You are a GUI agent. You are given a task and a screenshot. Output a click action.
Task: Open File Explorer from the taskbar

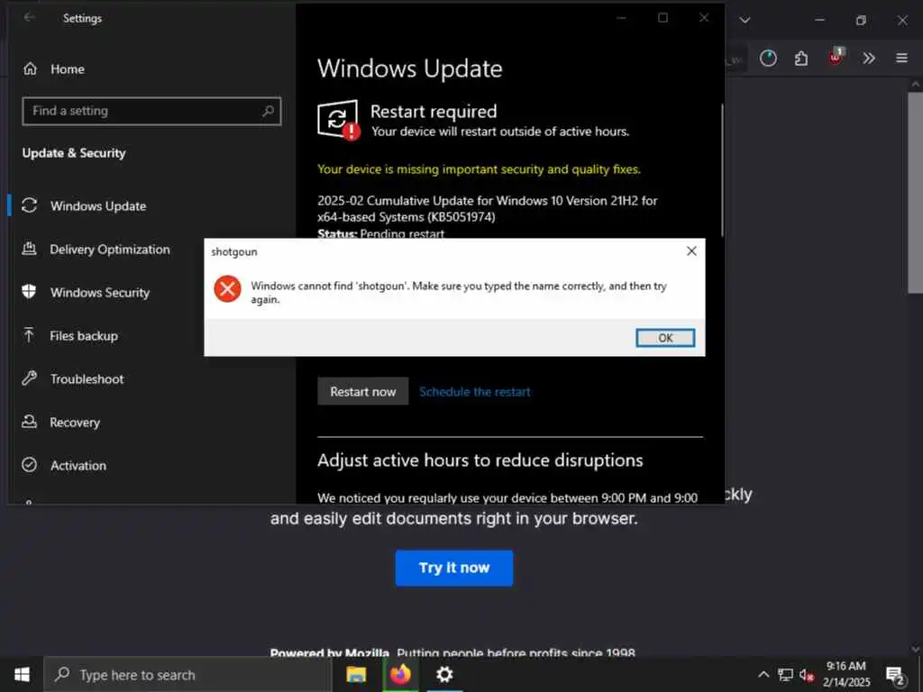pyautogui.click(x=356, y=674)
